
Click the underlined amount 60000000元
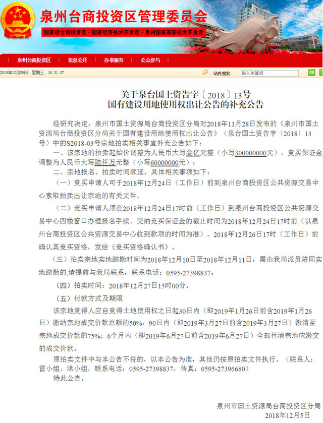pos(168,163)
